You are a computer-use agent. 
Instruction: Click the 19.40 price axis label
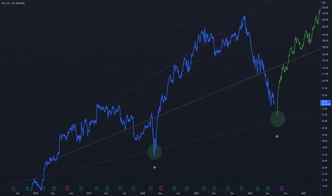click(x=325, y=186)
